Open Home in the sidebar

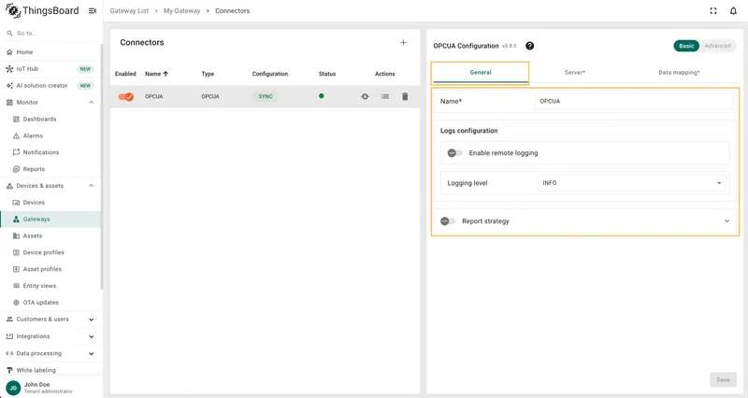[x=50, y=52]
